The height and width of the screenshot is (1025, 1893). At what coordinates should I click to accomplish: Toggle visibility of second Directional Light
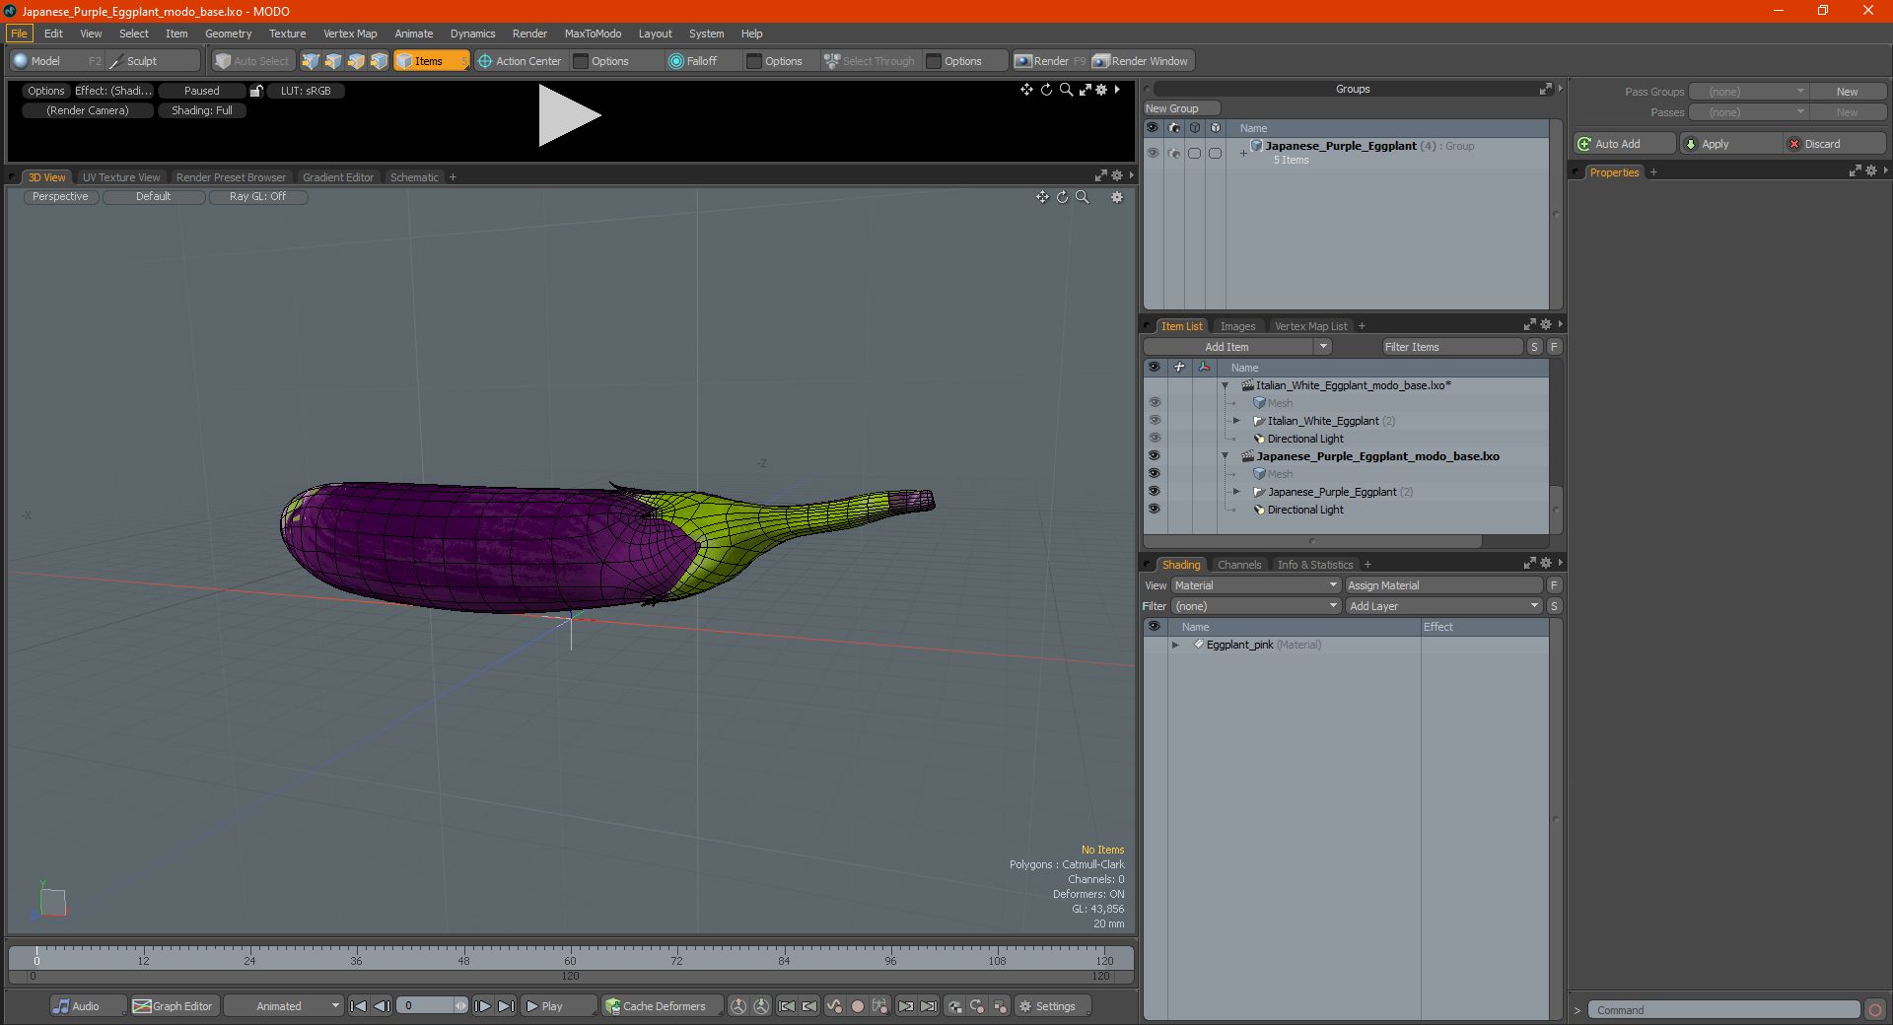point(1154,510)
